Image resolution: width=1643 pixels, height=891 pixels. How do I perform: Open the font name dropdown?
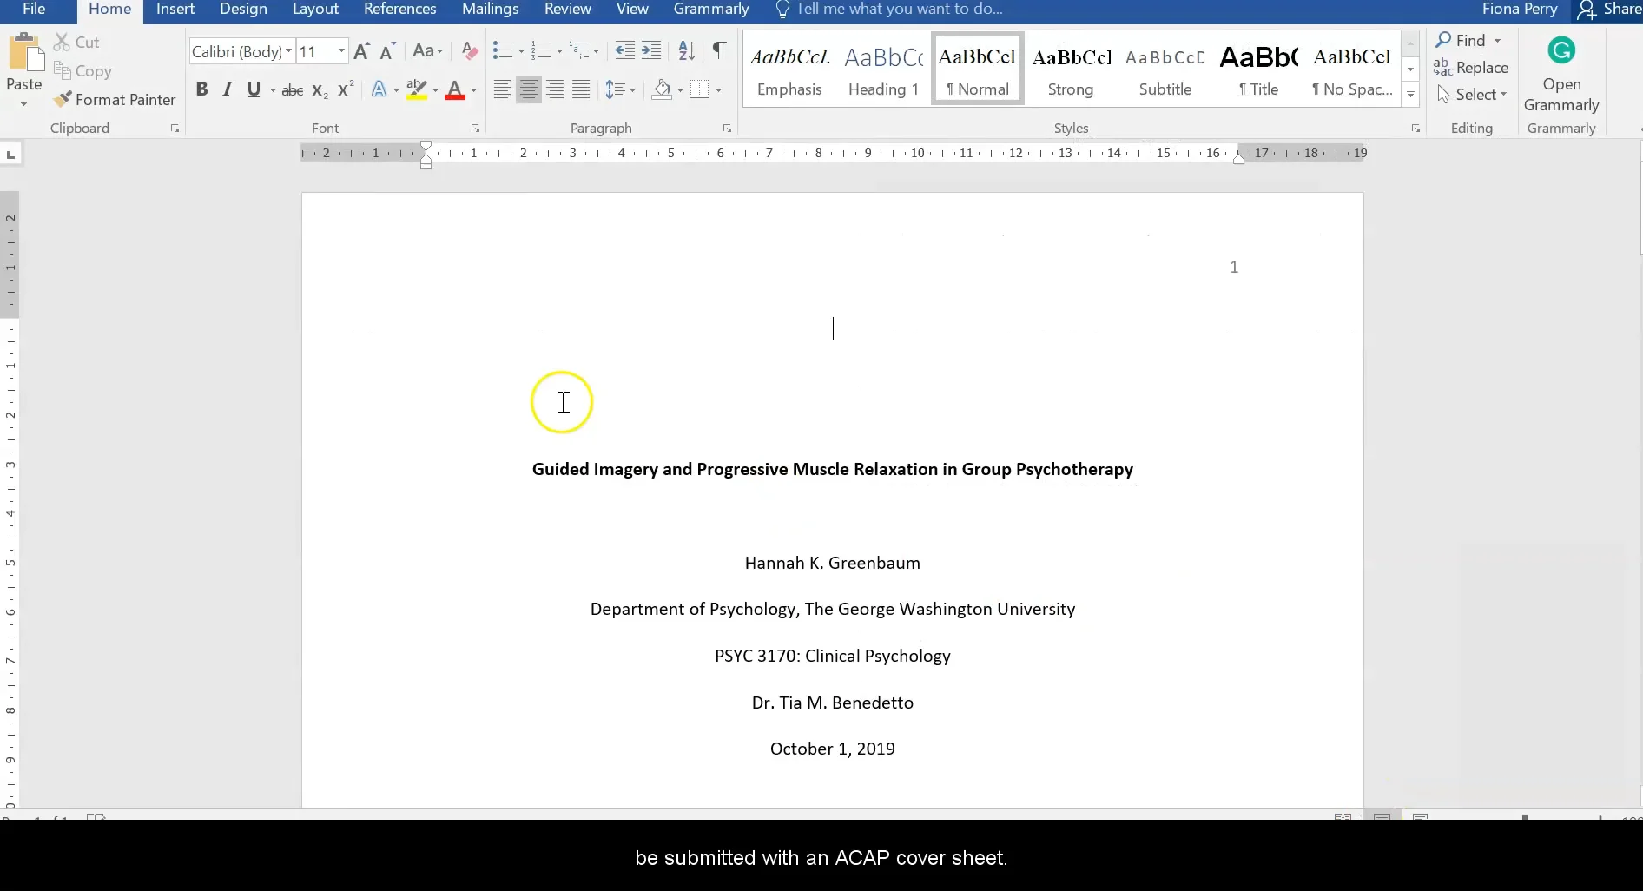coord(289,51)
